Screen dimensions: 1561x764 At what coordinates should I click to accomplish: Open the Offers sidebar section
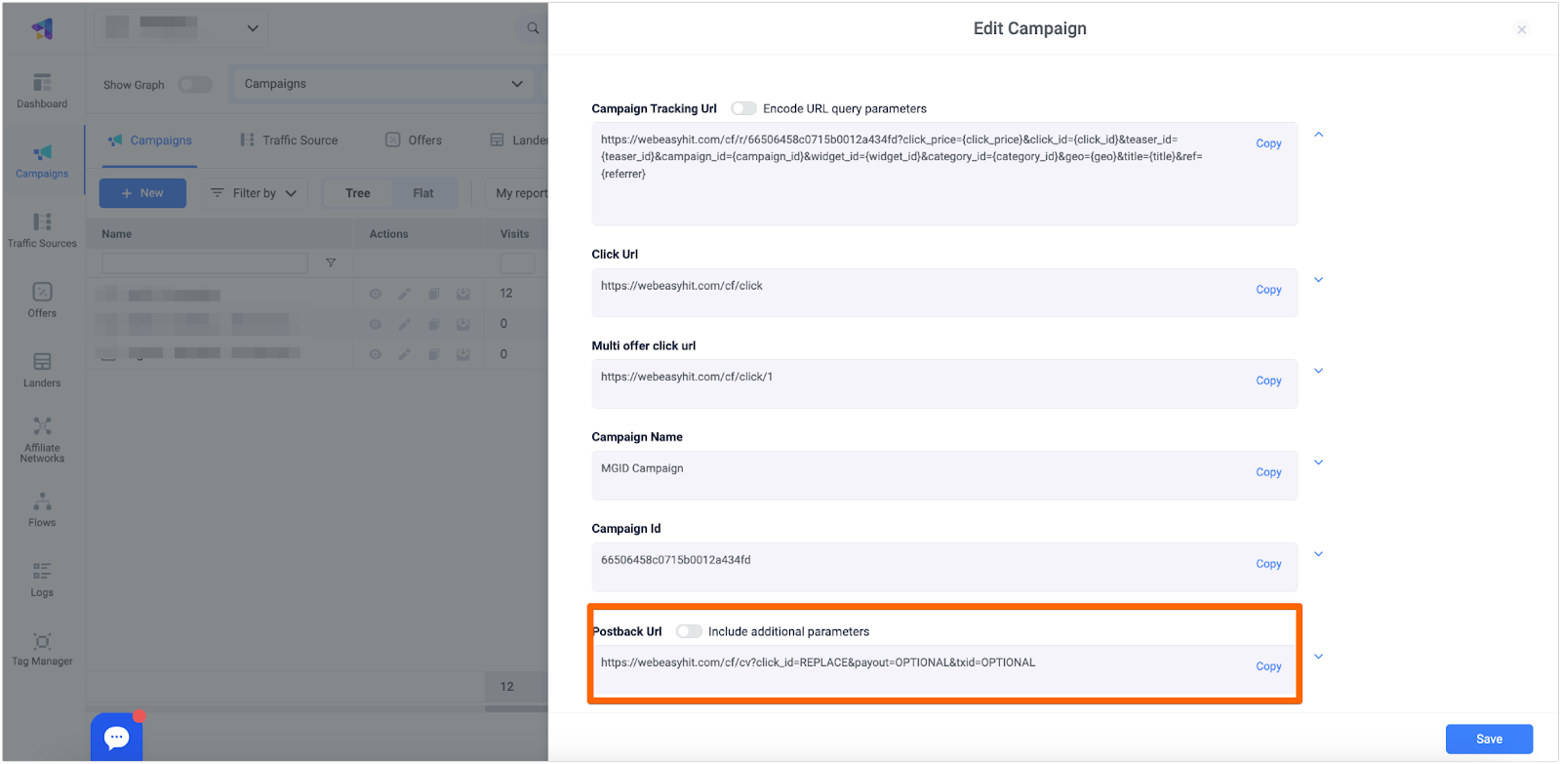tap(42, 300)
